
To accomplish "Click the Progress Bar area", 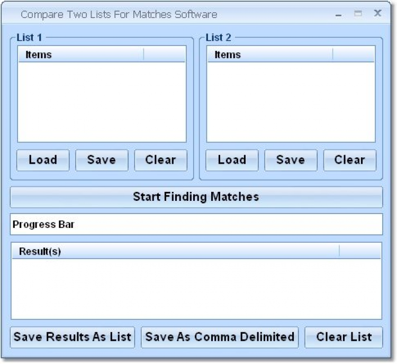I will tap(196, 224).
